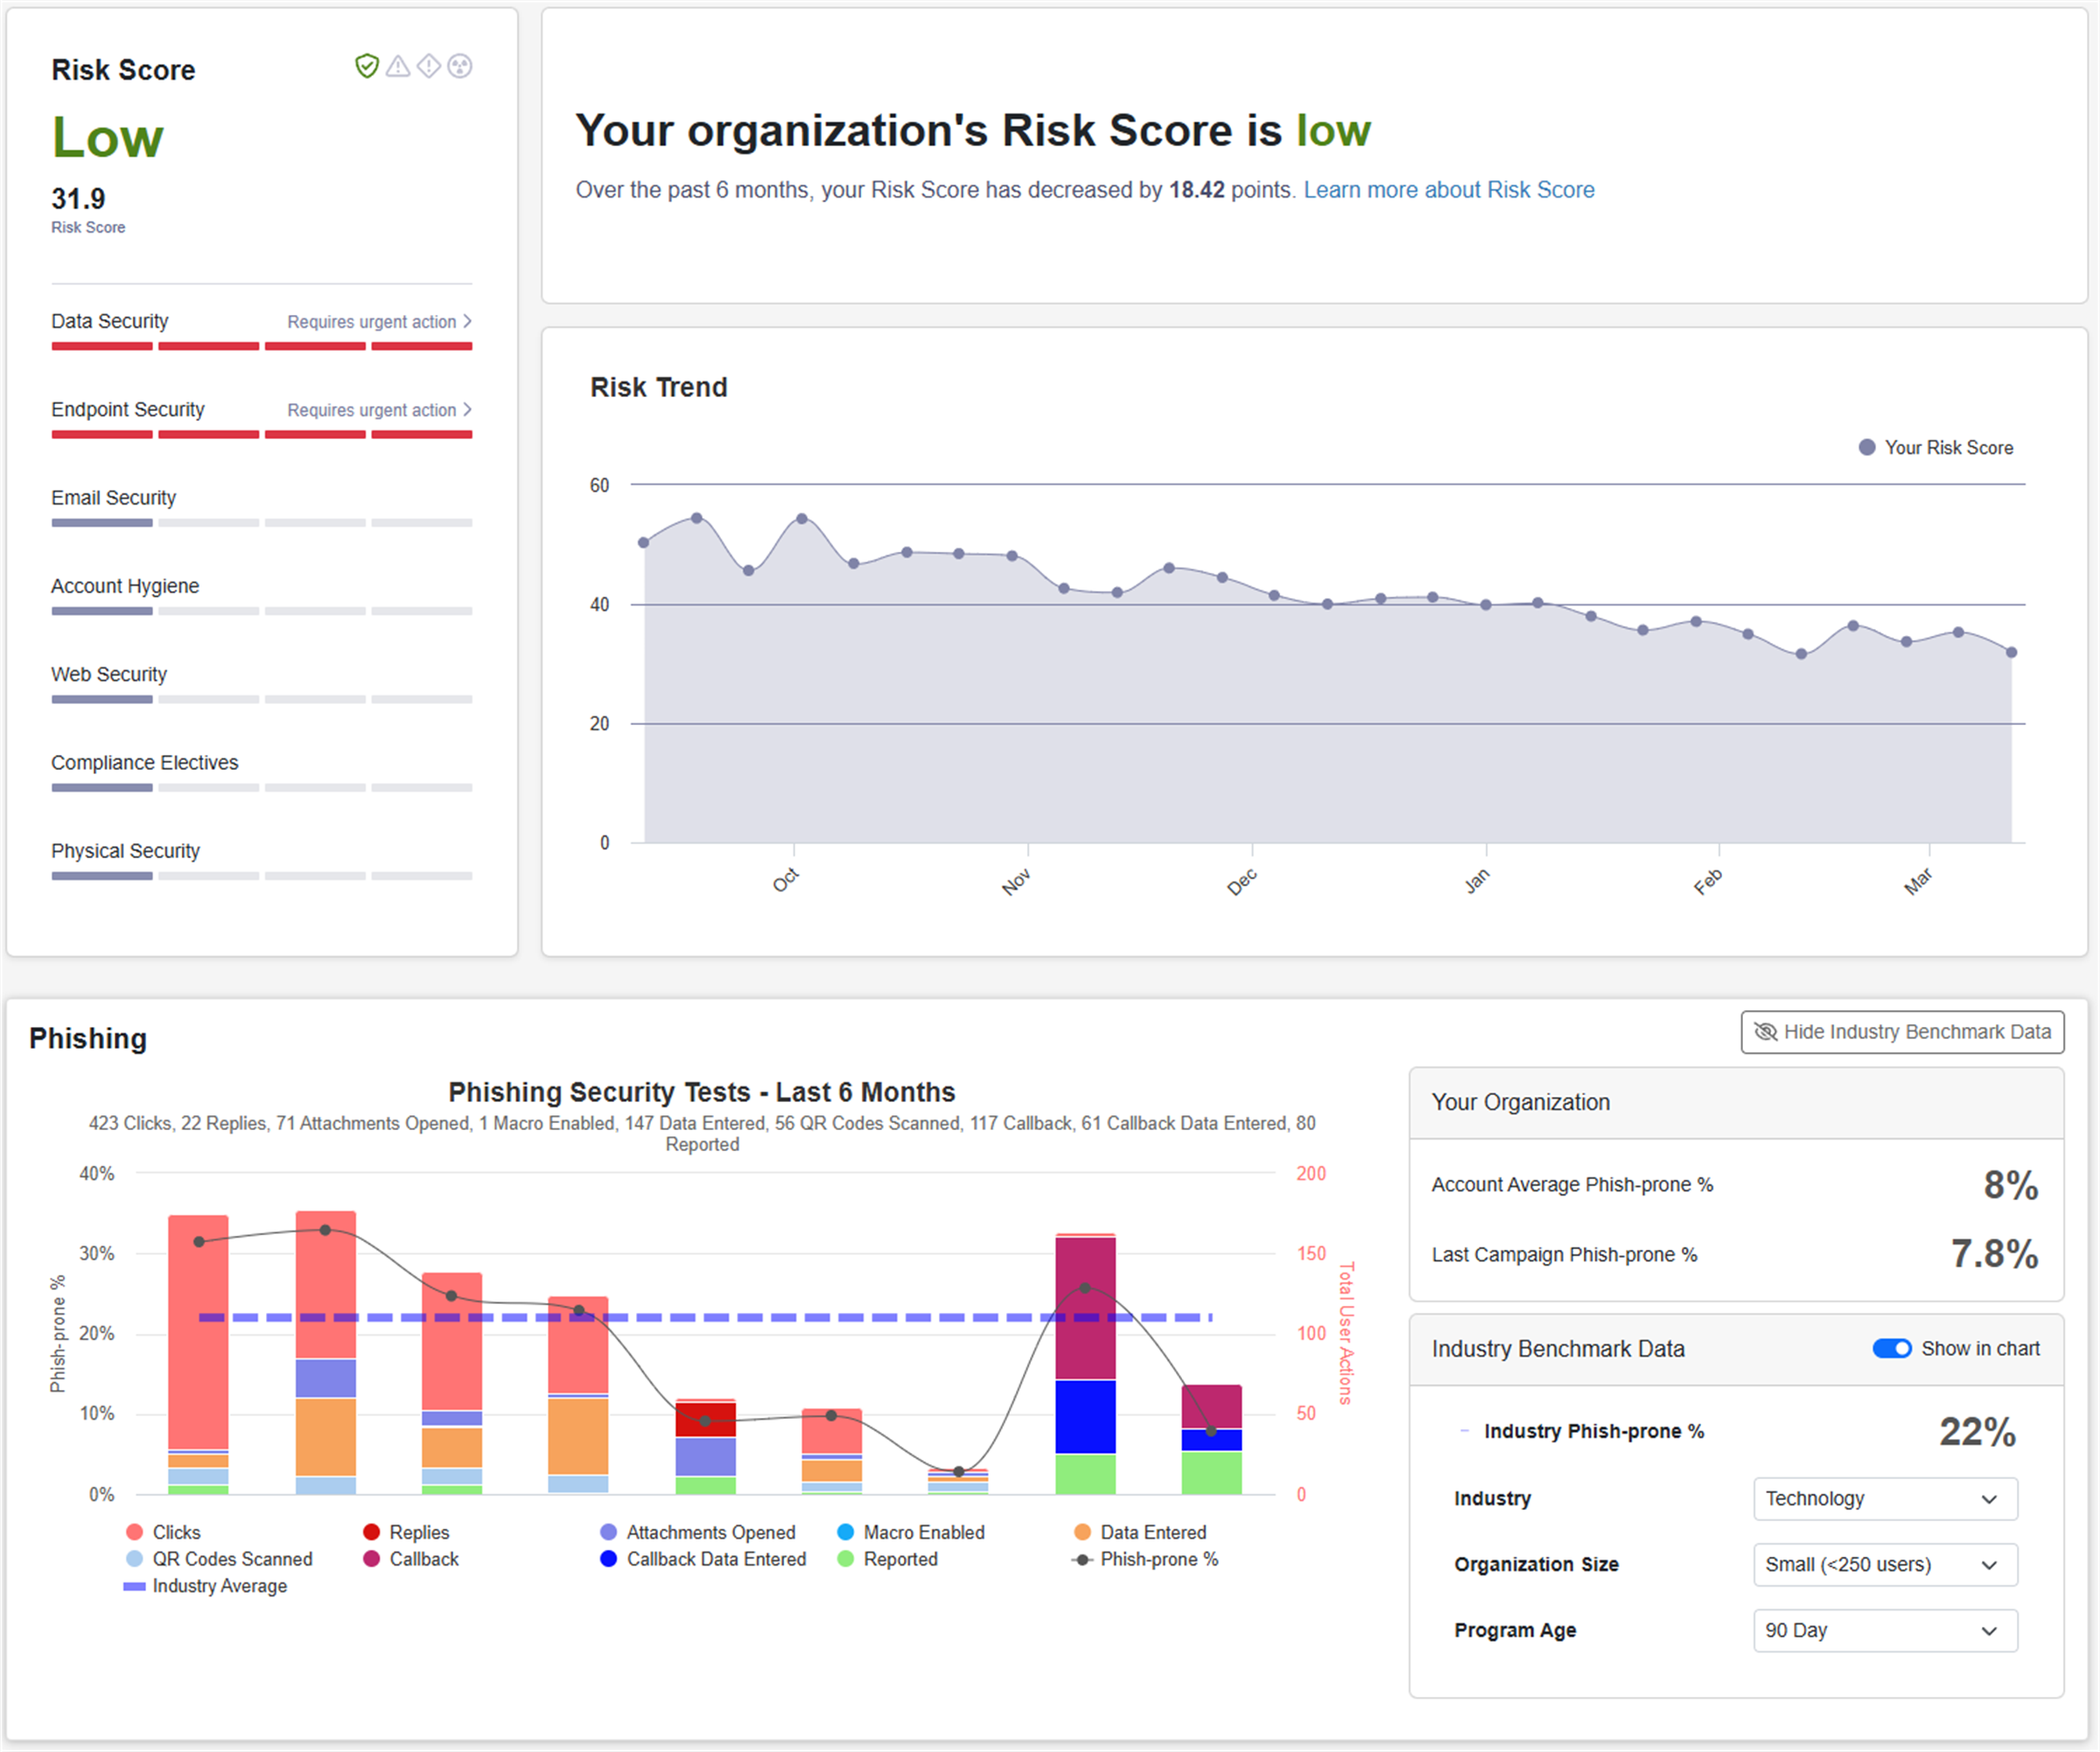The width and height of the screenshot is (2100, 1752).
Task: Click the eye icon on Hide Industry Benchmark Data
Action: (1766, 1031)
